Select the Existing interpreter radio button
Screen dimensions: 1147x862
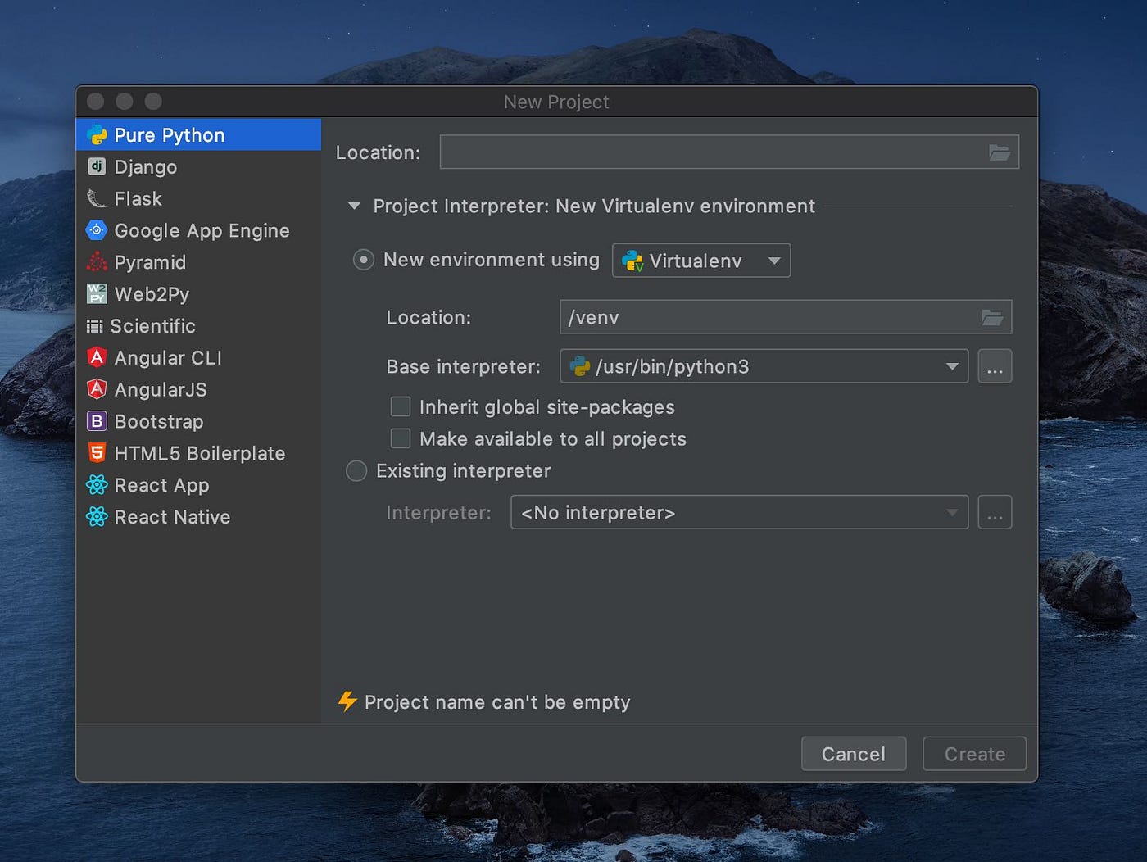[x=356, y=470]
